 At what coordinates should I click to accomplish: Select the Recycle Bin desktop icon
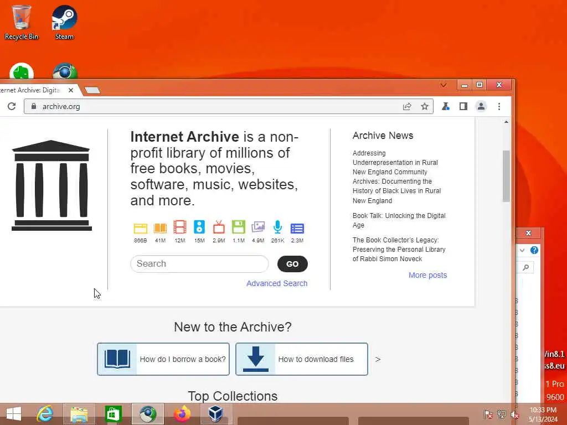pos(21,22)
